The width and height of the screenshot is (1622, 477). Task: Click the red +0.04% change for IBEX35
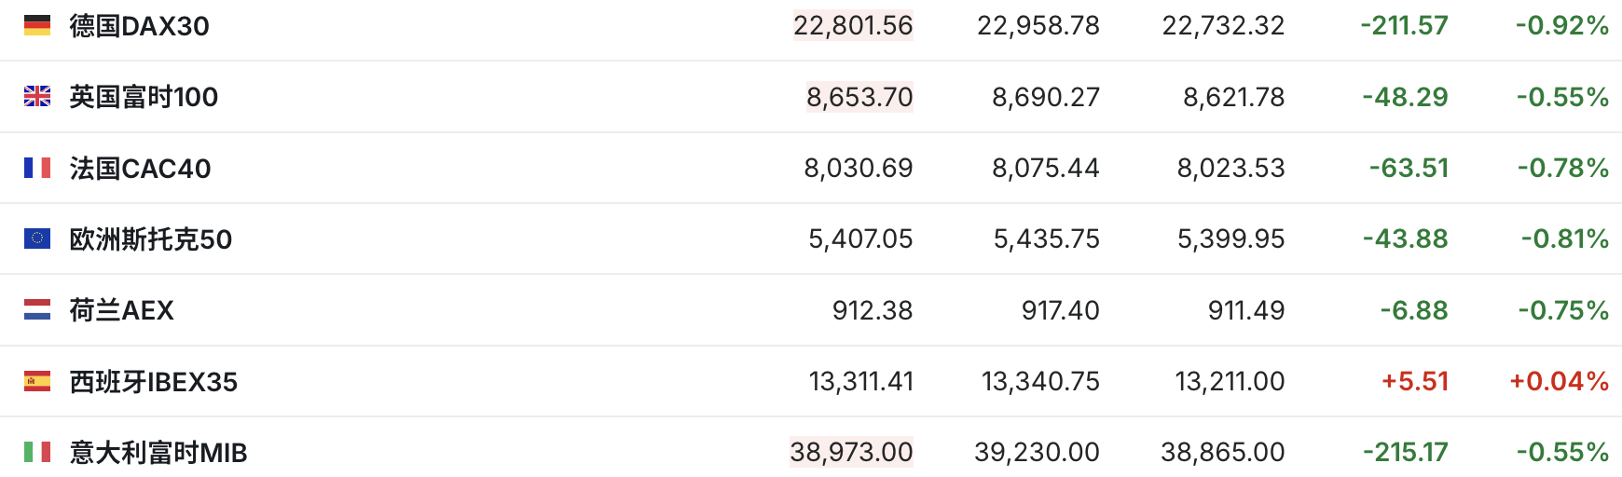[x=1559, y=381]
